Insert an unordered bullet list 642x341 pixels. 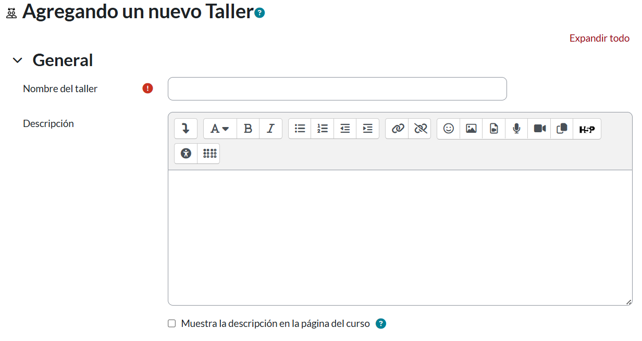pyautogui.click(x=300, y=129)
